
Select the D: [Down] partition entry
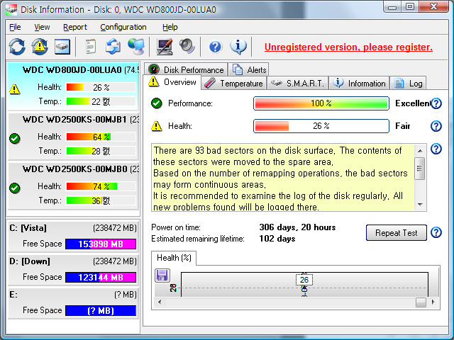pos(73,269)
